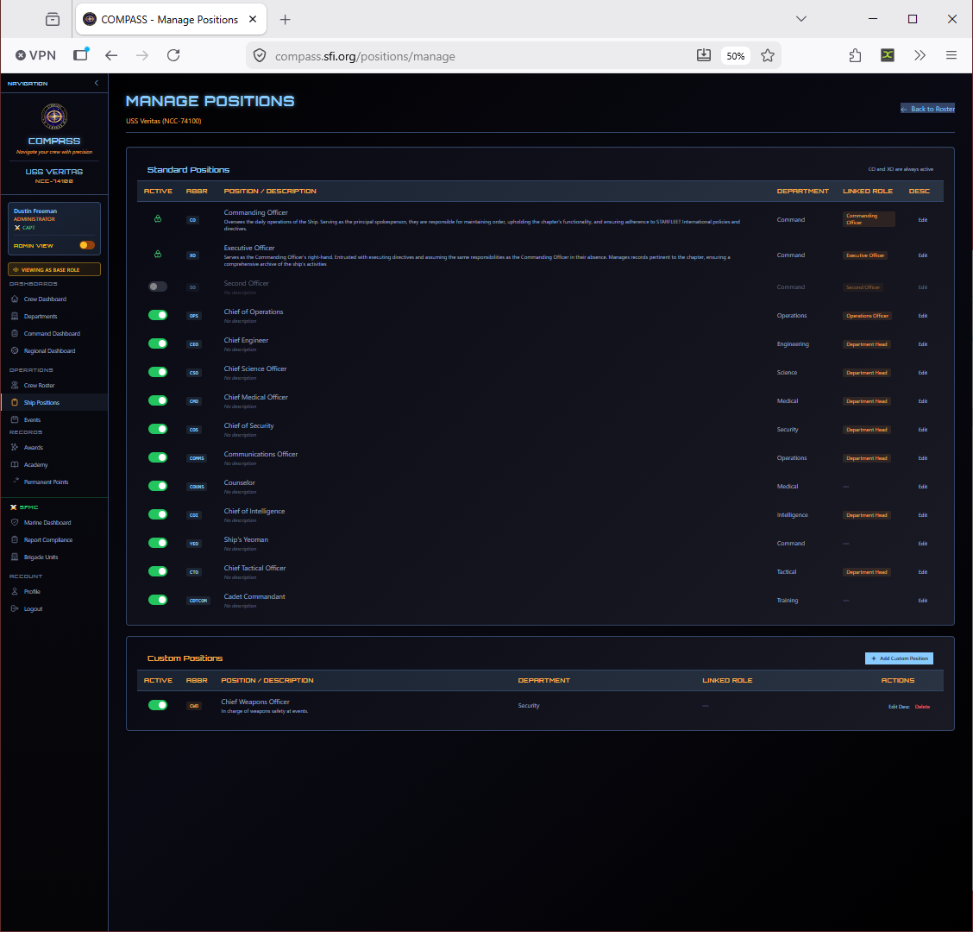Click the Back to Roster link

point(927,109)
